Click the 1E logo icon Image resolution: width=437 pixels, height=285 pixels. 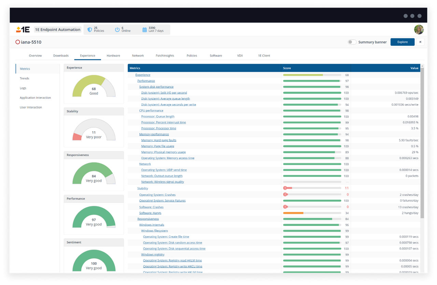pyautogui.click(x=23, y=30)
